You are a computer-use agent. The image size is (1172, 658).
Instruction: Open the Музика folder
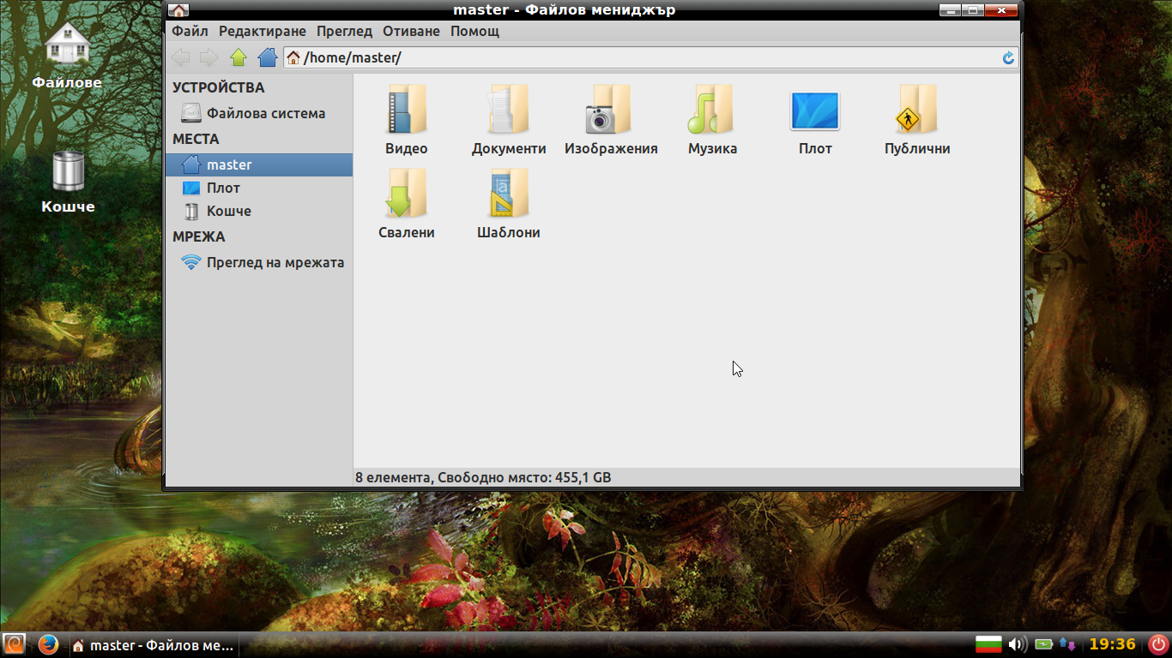(x=712, y=120)
